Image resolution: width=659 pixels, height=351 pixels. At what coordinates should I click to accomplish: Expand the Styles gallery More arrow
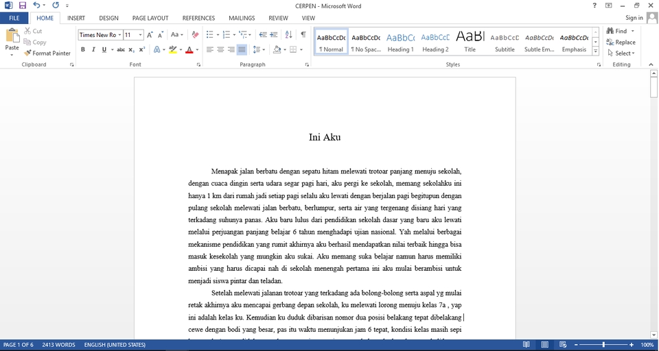596,51
